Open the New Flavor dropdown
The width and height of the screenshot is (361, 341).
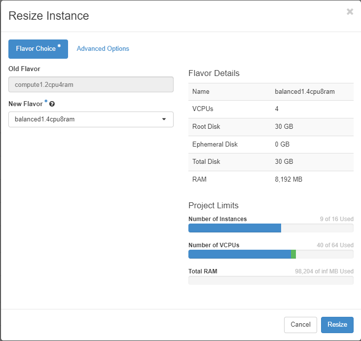(x=91, y=119)
